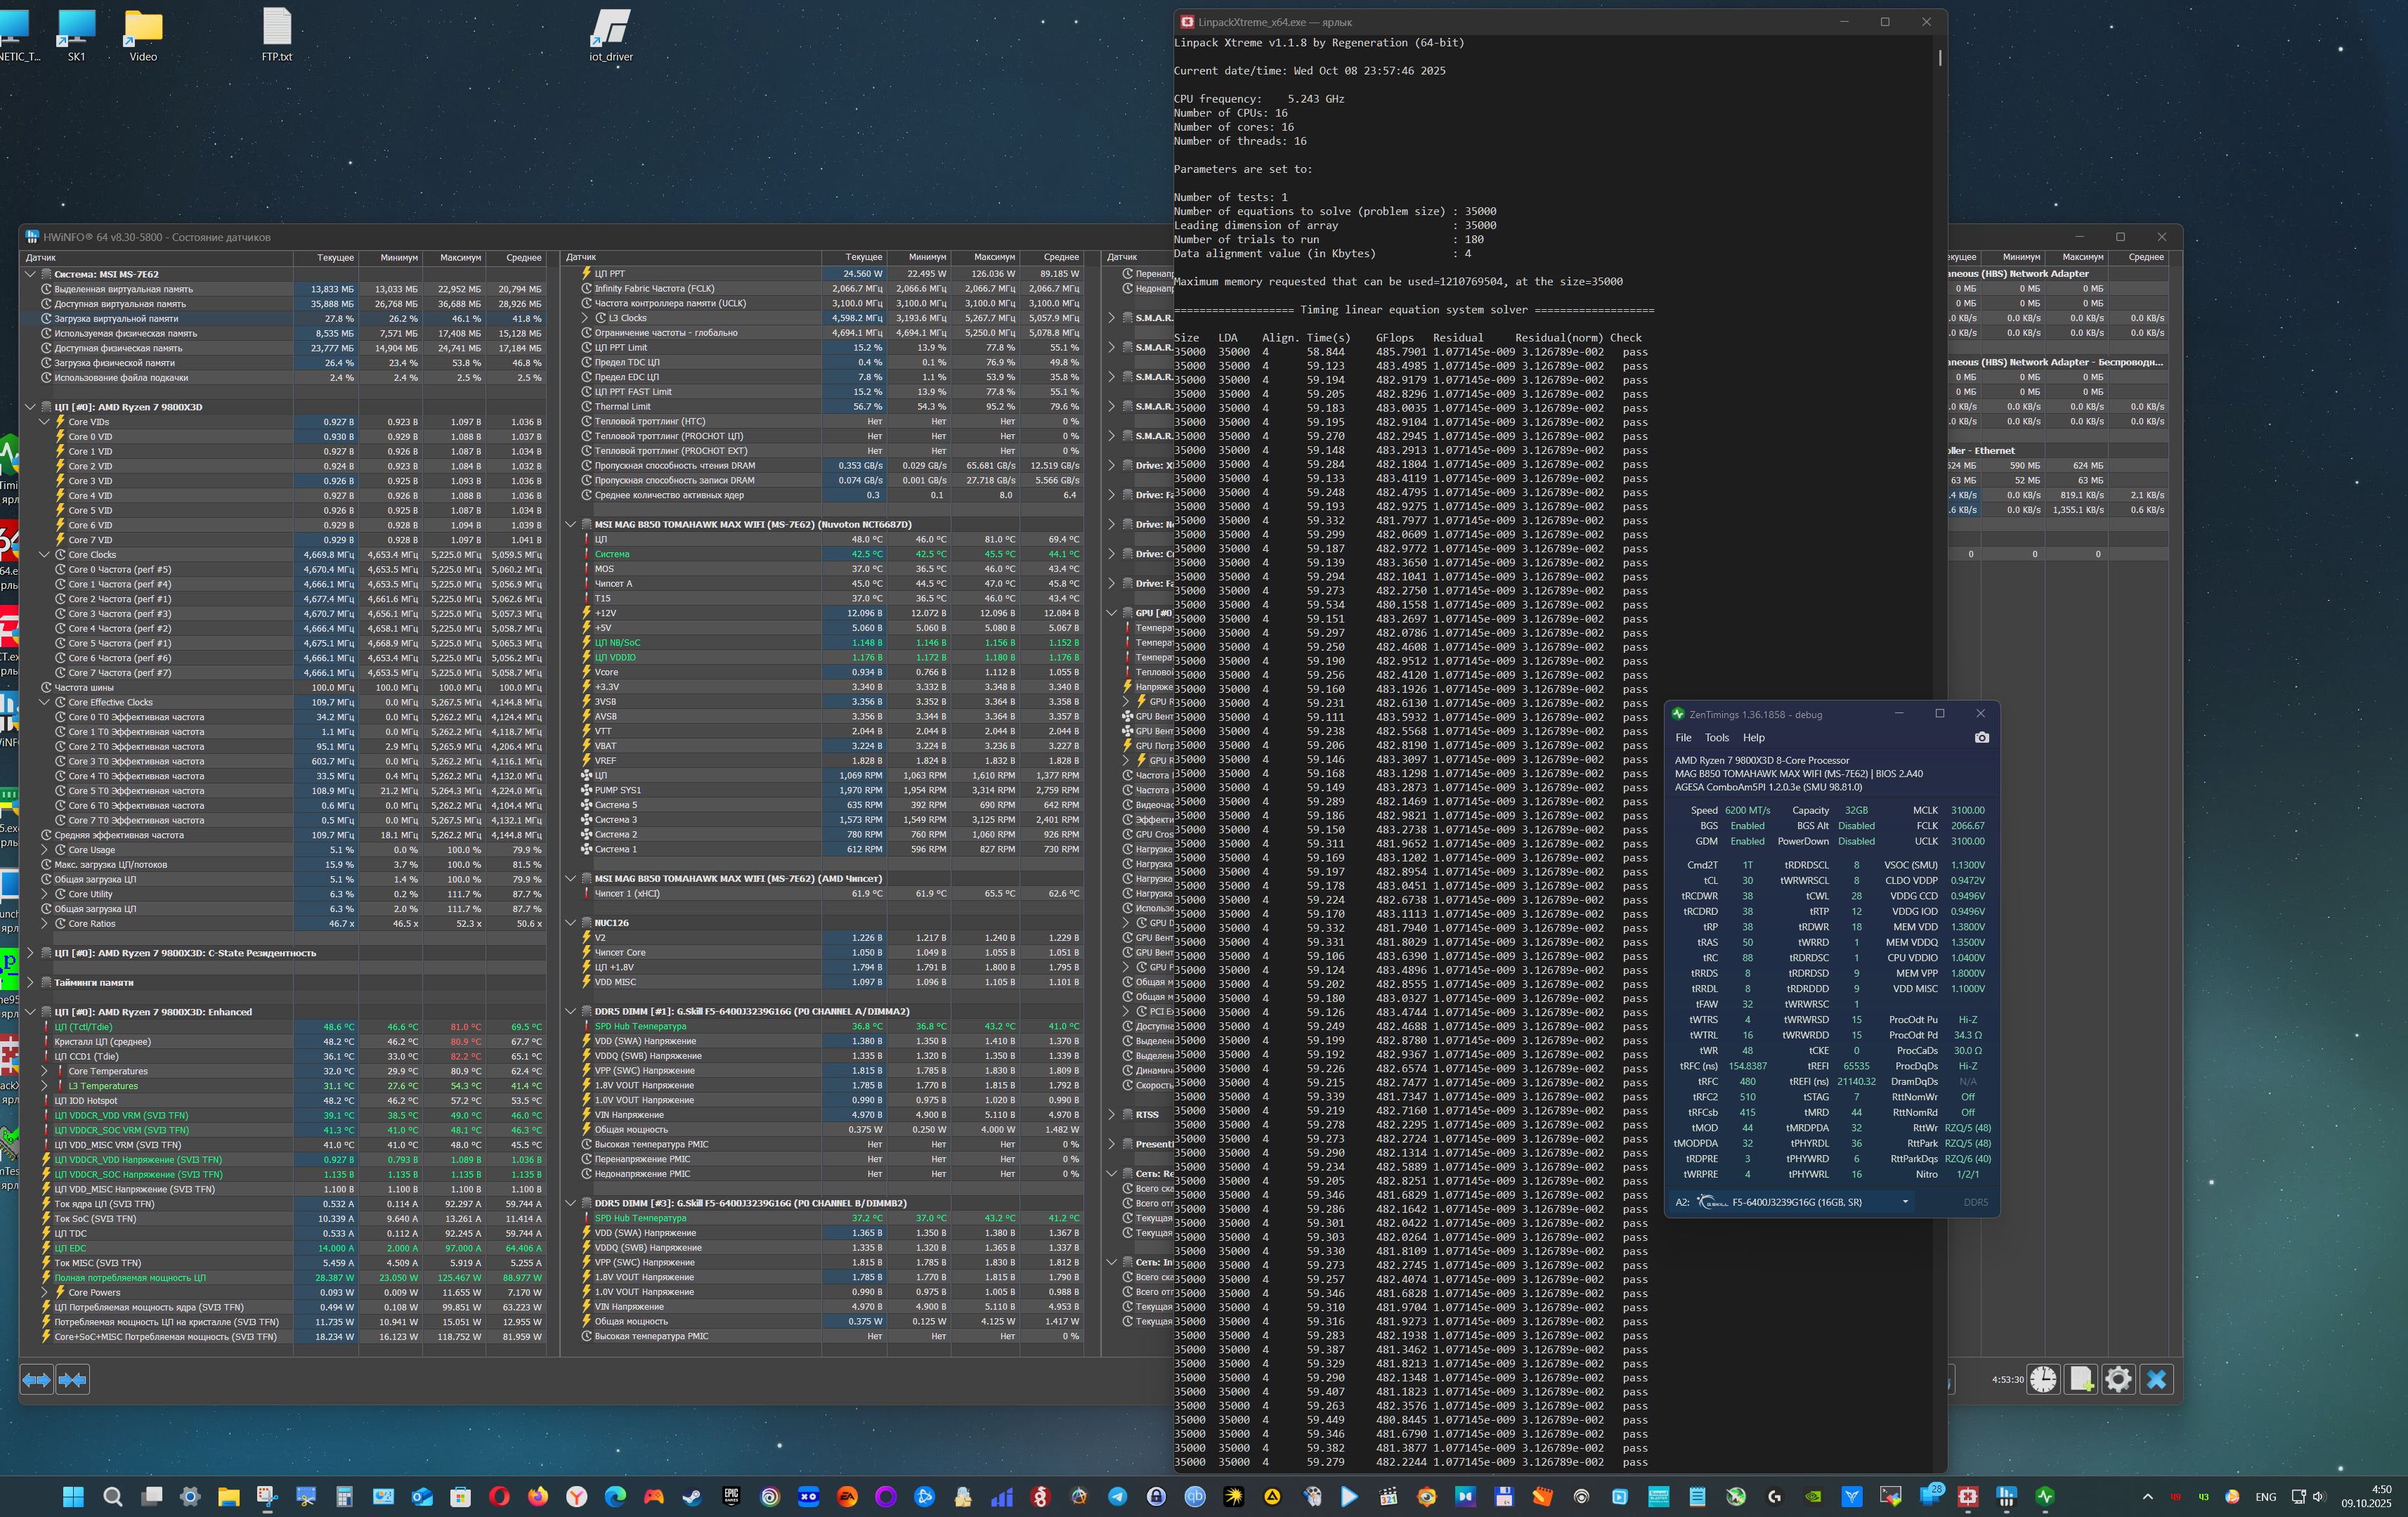Collapse the Core VIDs tree group
Screen dimensions: 2408x1517
coord(45,422)
